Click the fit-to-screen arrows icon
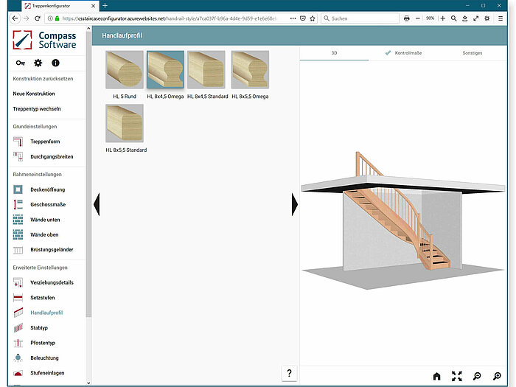Screen dimensions: 516x387 456,376
